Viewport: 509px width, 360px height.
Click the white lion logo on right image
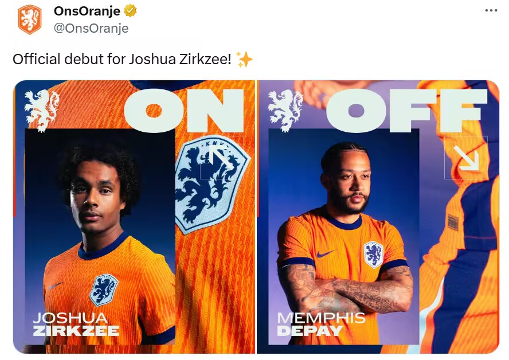tap(285, 111)
